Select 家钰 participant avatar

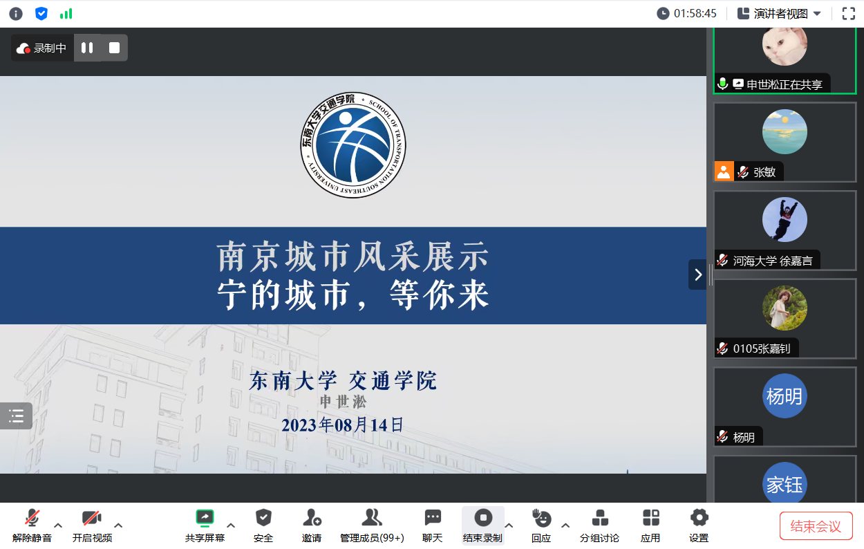[785, 483]
